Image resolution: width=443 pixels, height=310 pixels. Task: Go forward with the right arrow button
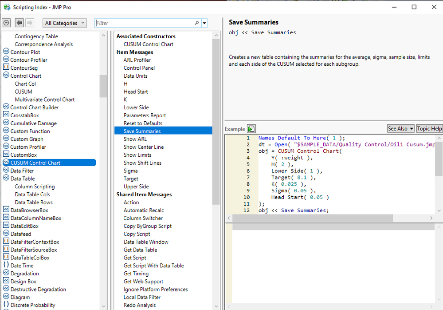pyautogui.click(x=30, y=23)
